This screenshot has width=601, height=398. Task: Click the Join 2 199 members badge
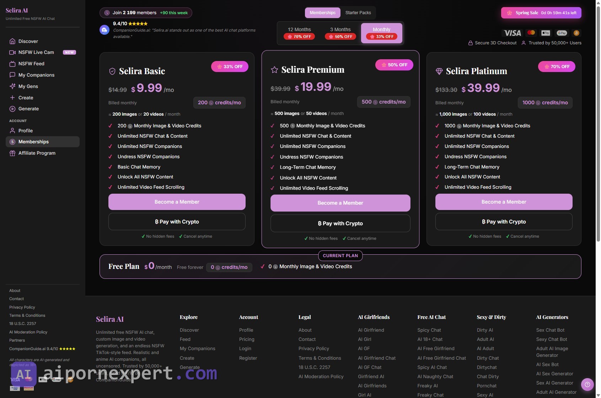coord(146,13)
